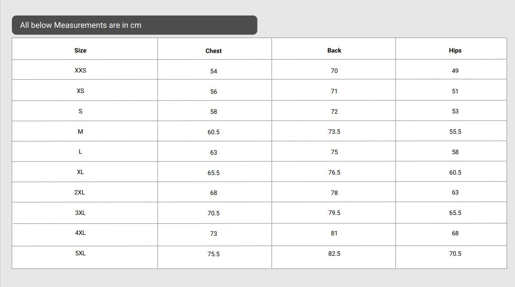515x287 pixels.
Task: Select the Size column header
Action: tap(80, 50)
